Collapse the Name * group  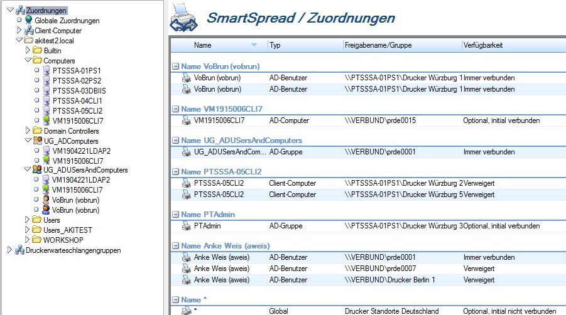point(175,299)
